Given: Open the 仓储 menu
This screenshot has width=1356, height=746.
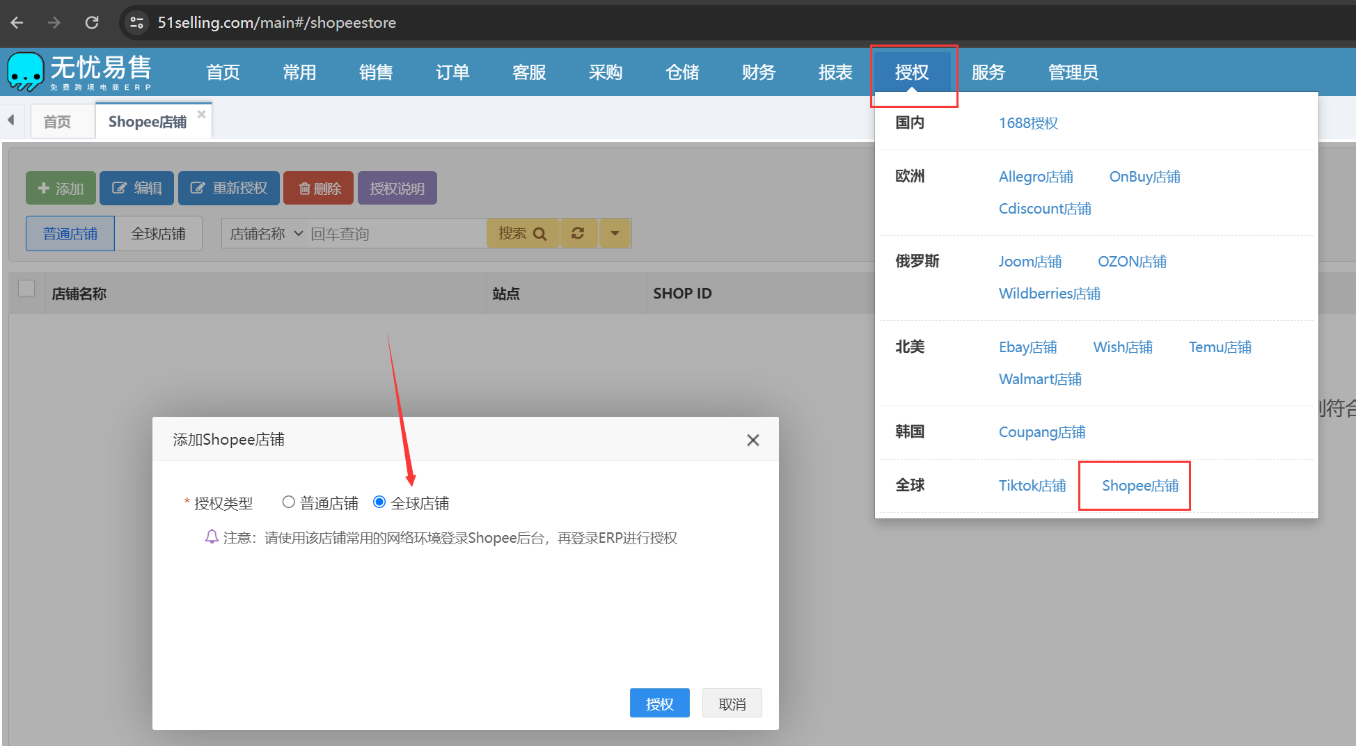Looking at the screenshot, I should 682,72.
